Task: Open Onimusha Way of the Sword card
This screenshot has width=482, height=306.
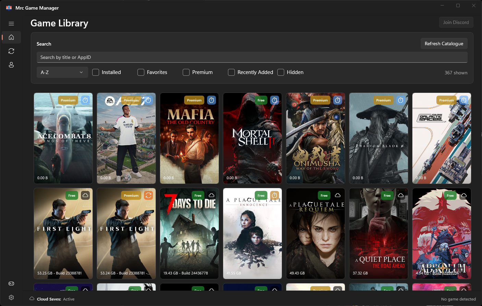Action: tap(315, 138)
